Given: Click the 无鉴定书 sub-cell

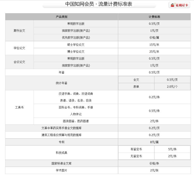Looking at the screenshot, I should tap(136, 156).
